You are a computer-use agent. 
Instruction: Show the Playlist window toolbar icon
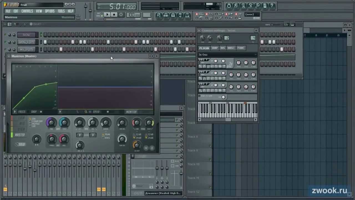coord(159,16)
